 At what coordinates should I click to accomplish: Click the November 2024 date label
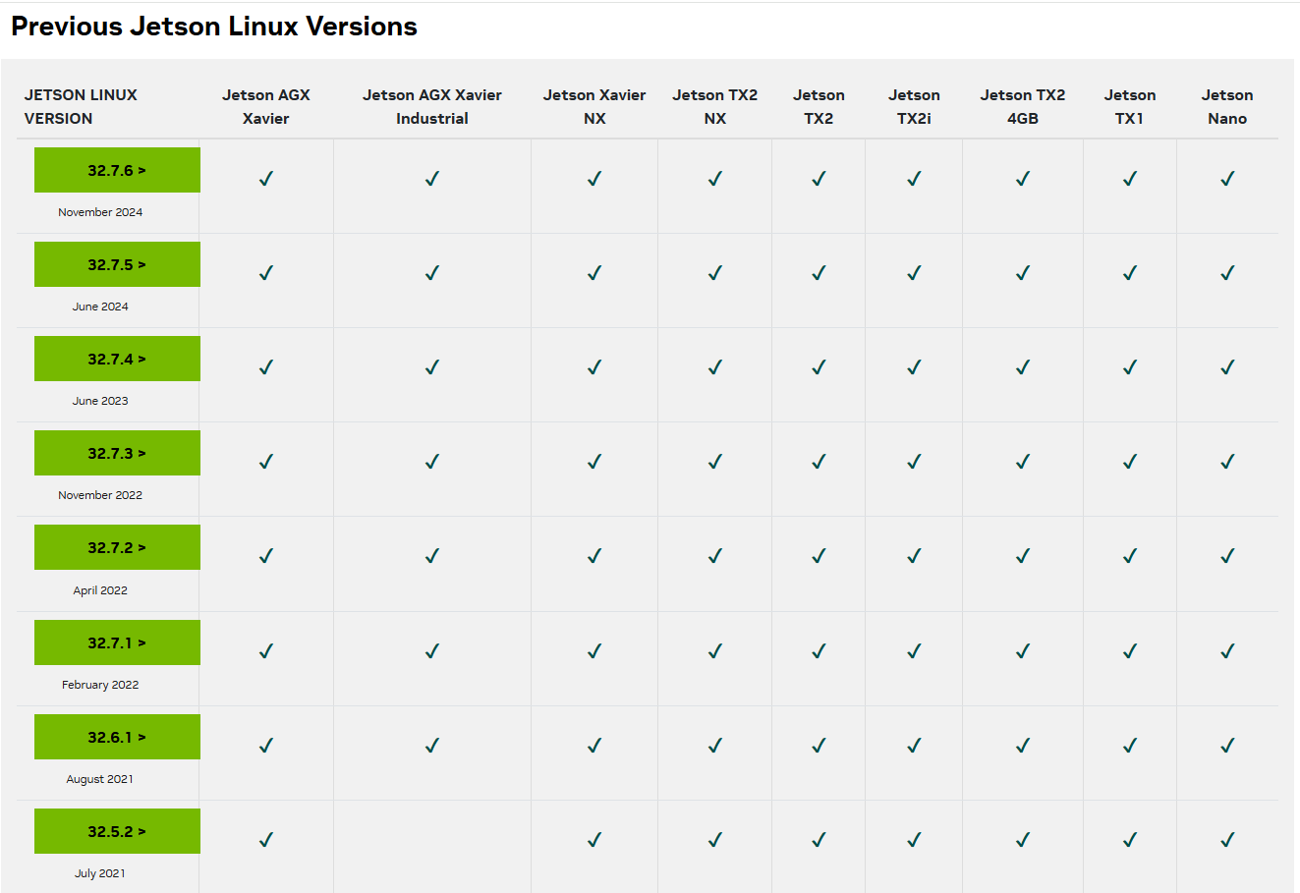coord(100,212)
